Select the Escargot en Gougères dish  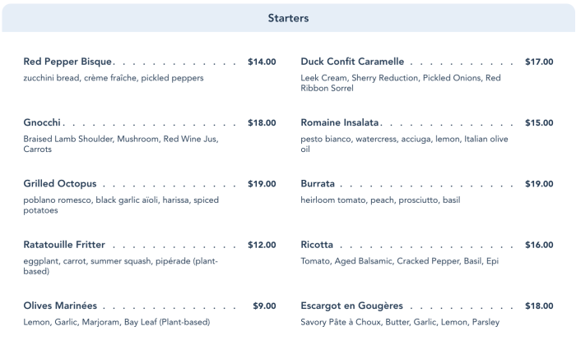[x=350, y=306]
